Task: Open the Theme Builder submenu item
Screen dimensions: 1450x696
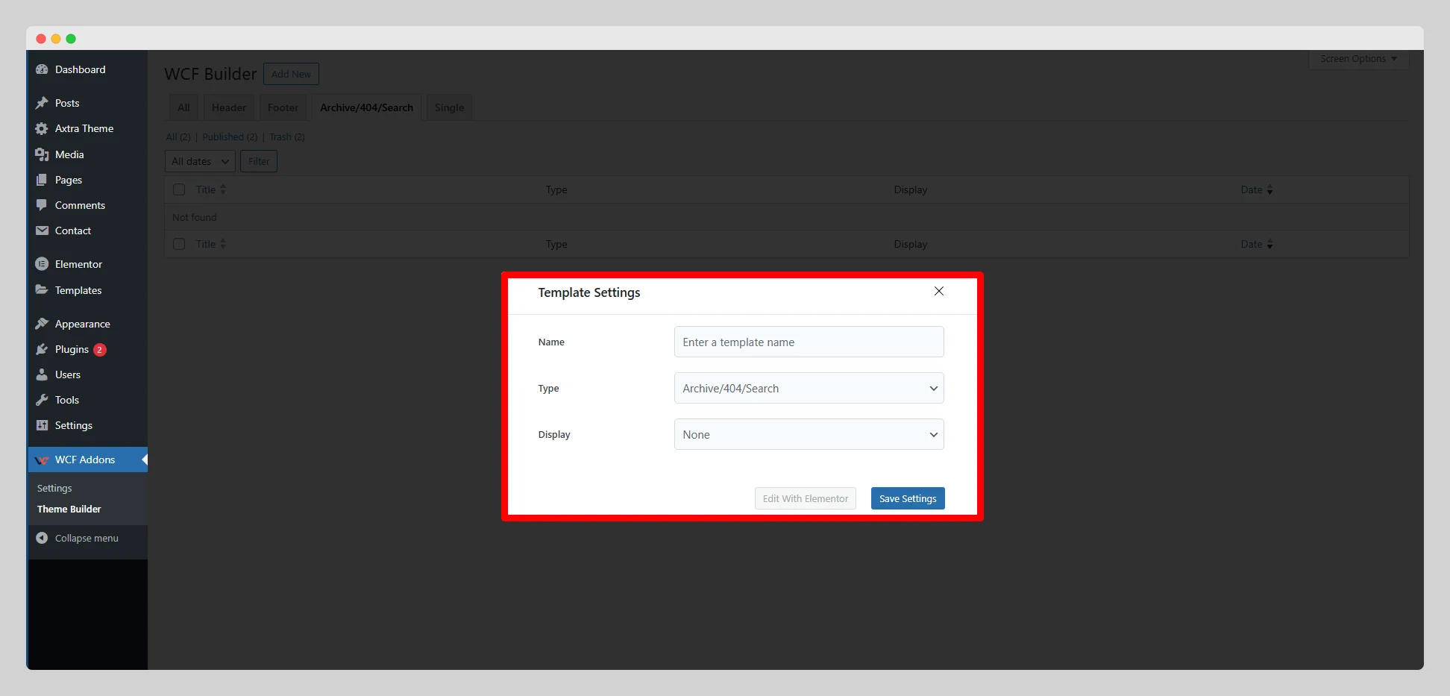Action: click(69, 509)
